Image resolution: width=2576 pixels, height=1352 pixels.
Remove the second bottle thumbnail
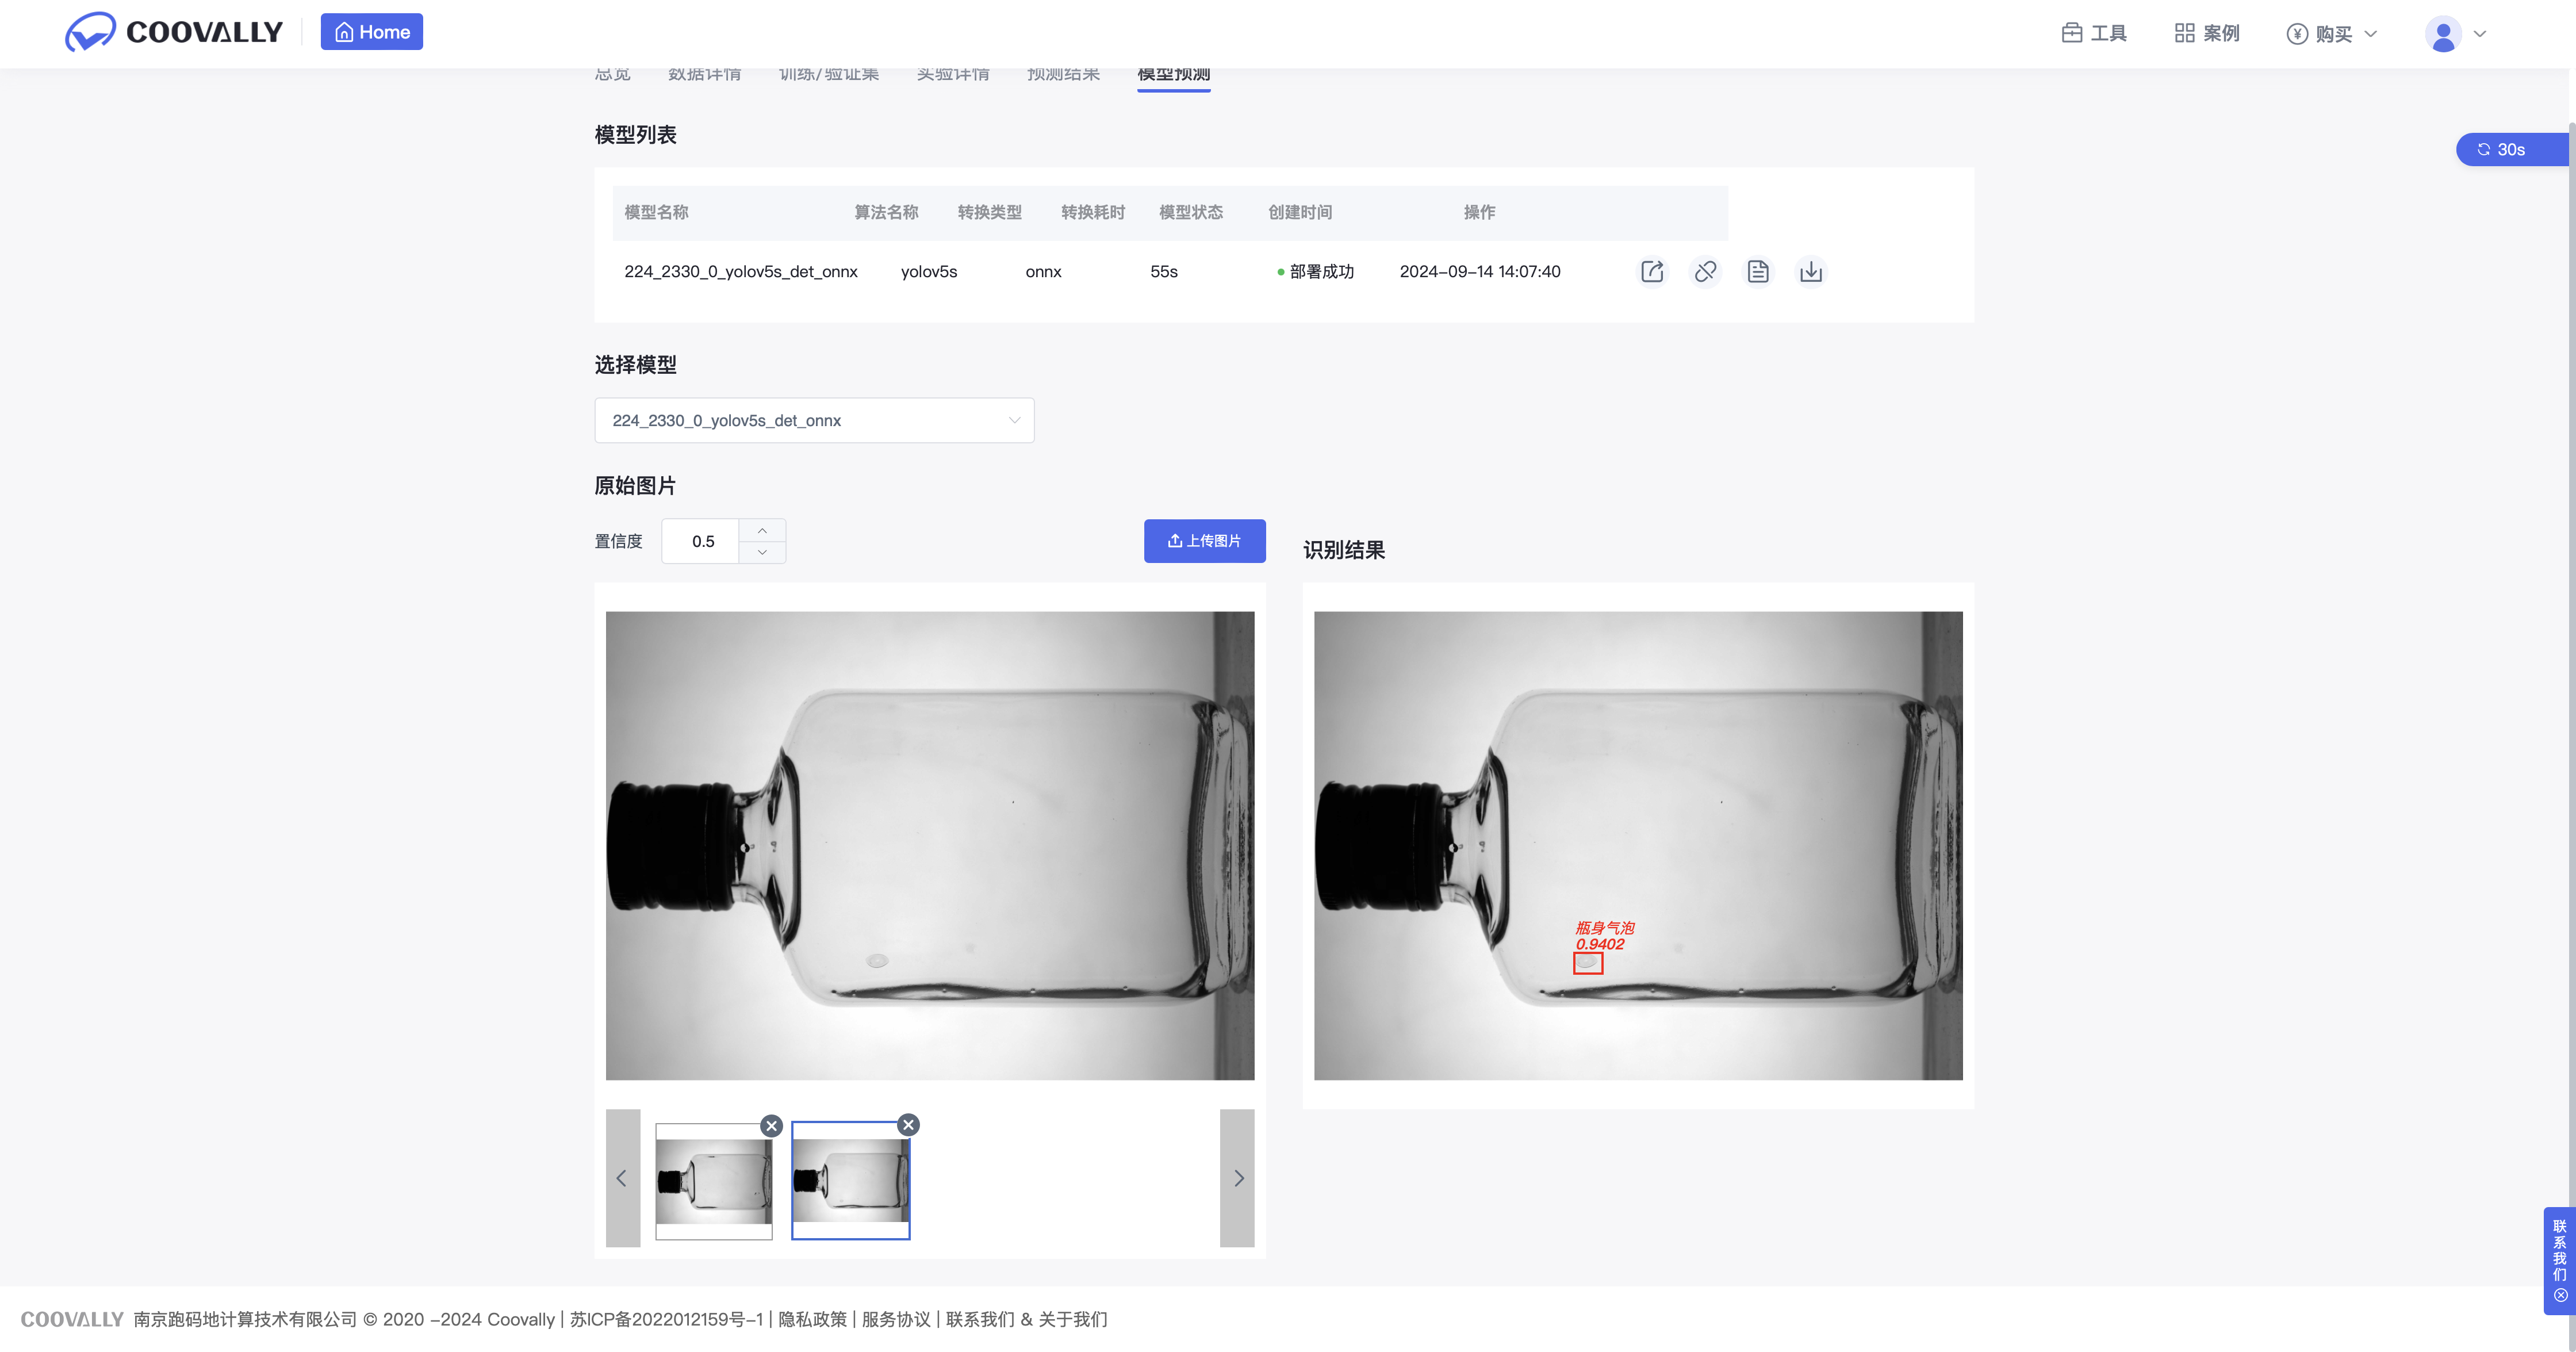pos(908,1124)
